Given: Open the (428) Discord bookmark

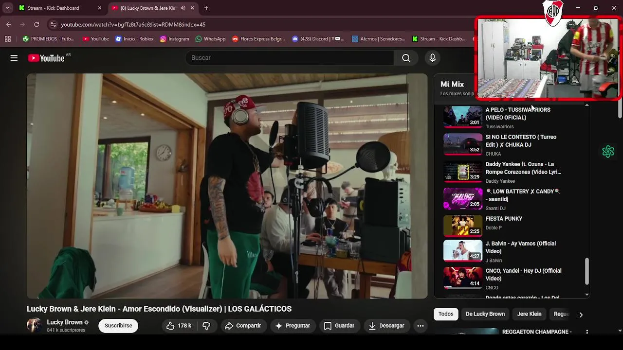Looking at the screenshot, I should pyautogui.click(x=318, y=39).
